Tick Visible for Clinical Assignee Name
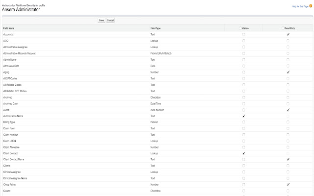Image resolution: width=314 pixels, height=196 pixels. click(243, 178)
